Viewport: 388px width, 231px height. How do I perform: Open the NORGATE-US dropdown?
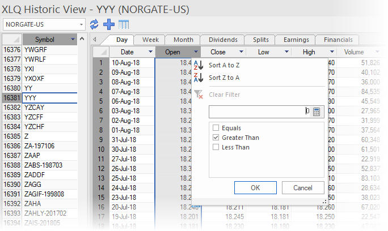[x=81, y=24]
